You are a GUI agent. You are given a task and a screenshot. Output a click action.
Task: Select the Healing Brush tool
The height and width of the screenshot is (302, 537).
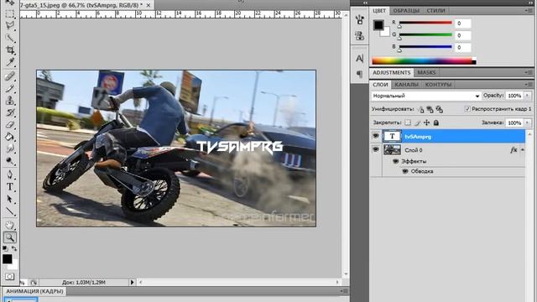9,76
